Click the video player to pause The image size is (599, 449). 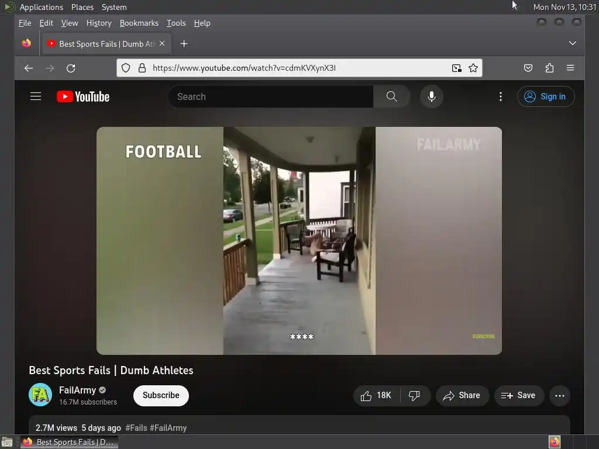click(x=299, y=240)
